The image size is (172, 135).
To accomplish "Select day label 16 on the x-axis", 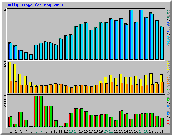I will [86, 131].
